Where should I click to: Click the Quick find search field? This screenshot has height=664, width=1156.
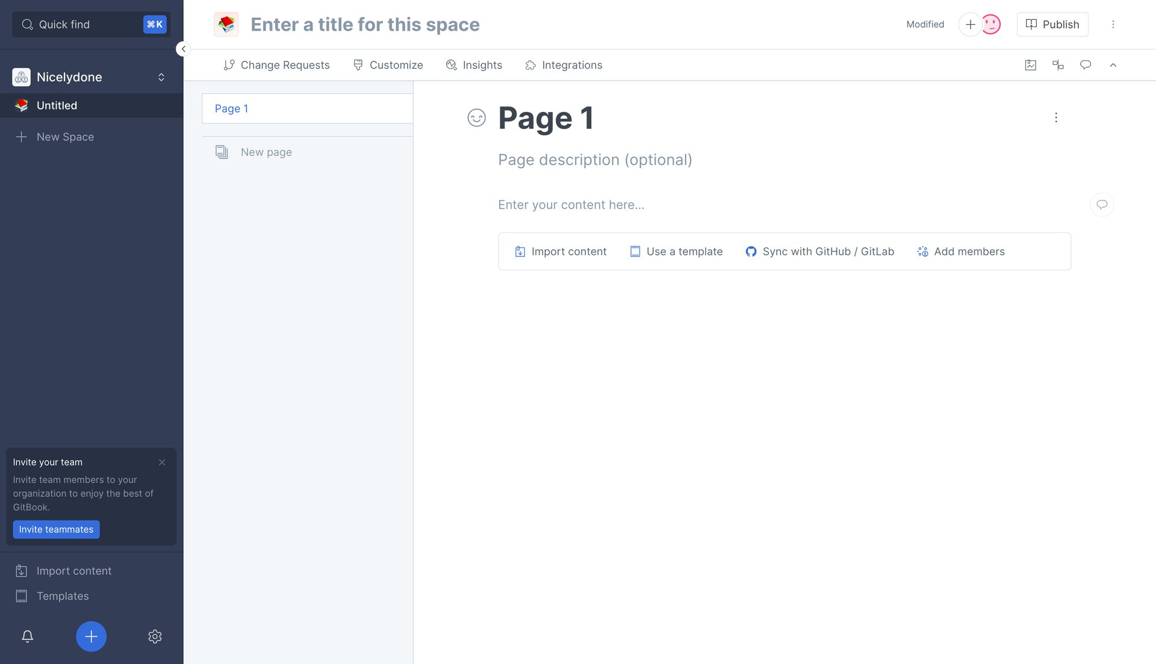pyautogui.click(x=78, y=24)
